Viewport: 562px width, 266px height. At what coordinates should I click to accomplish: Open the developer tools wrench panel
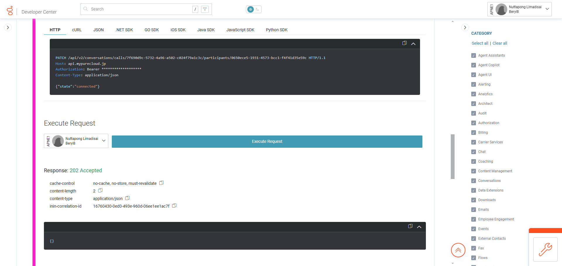click(x=546, y=250)
